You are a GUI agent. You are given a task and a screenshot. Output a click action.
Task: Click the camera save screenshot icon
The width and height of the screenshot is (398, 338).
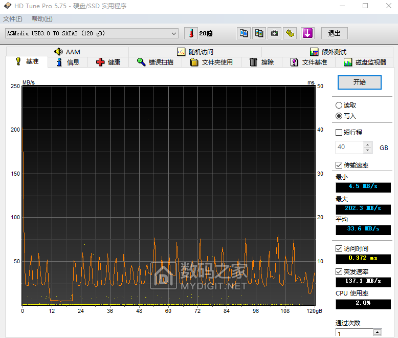[x=275, y=33]
